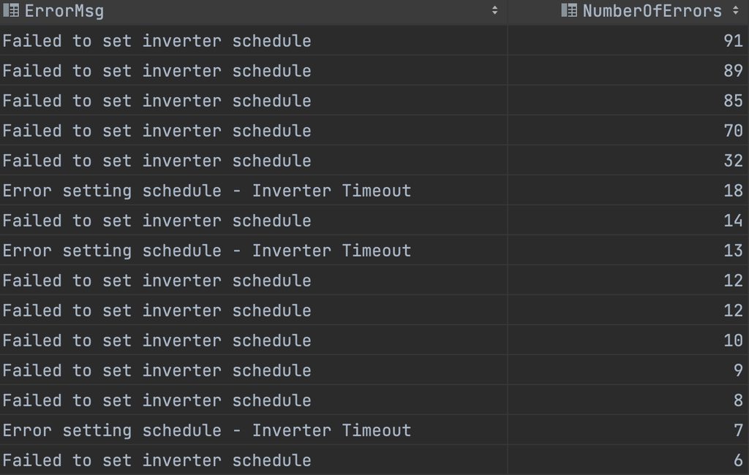The height and width of the screenshot is (475, 749).
Task: Select the Inverter Timeout message with 7 errors
Action: click(207, 430)
